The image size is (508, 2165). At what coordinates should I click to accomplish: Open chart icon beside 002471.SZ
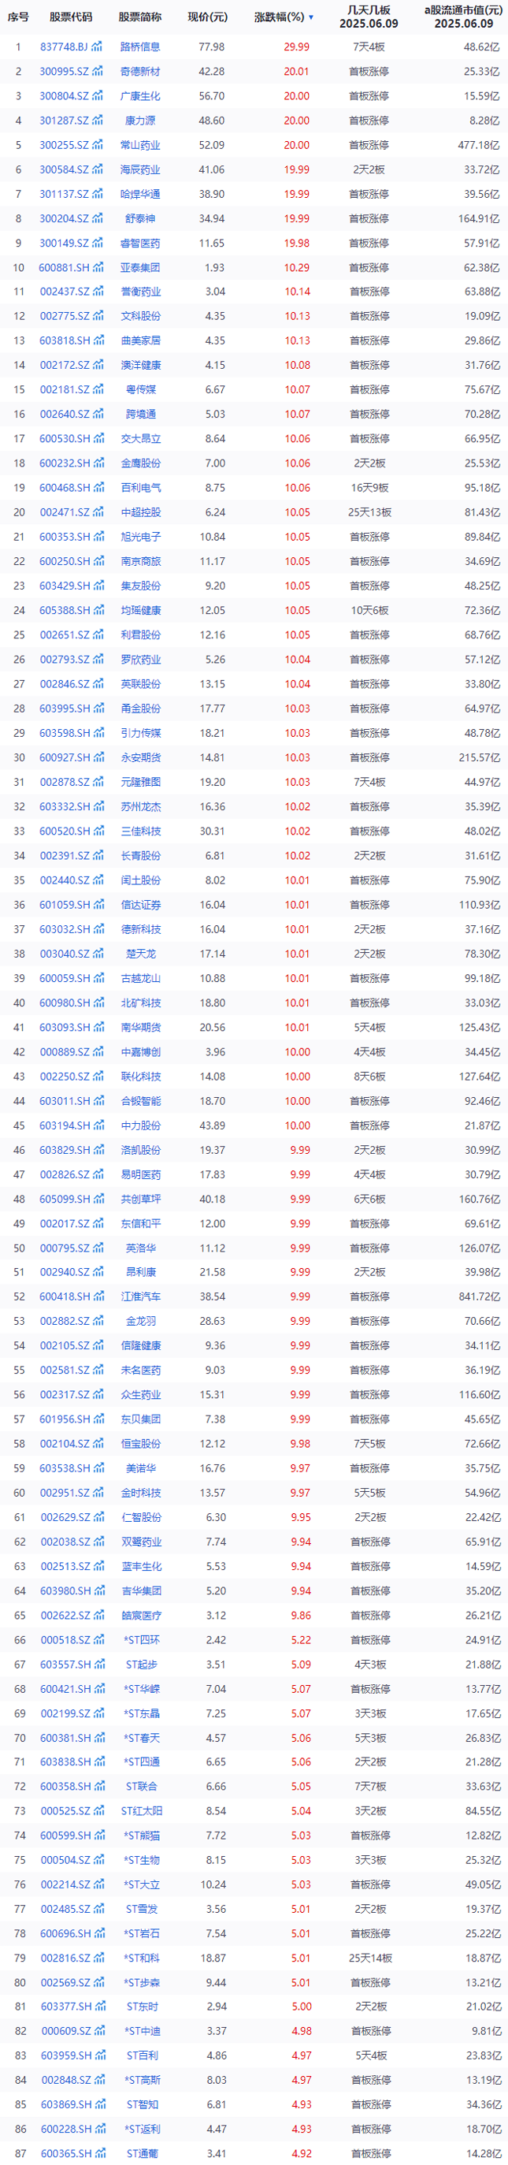[x=99, y=511]
